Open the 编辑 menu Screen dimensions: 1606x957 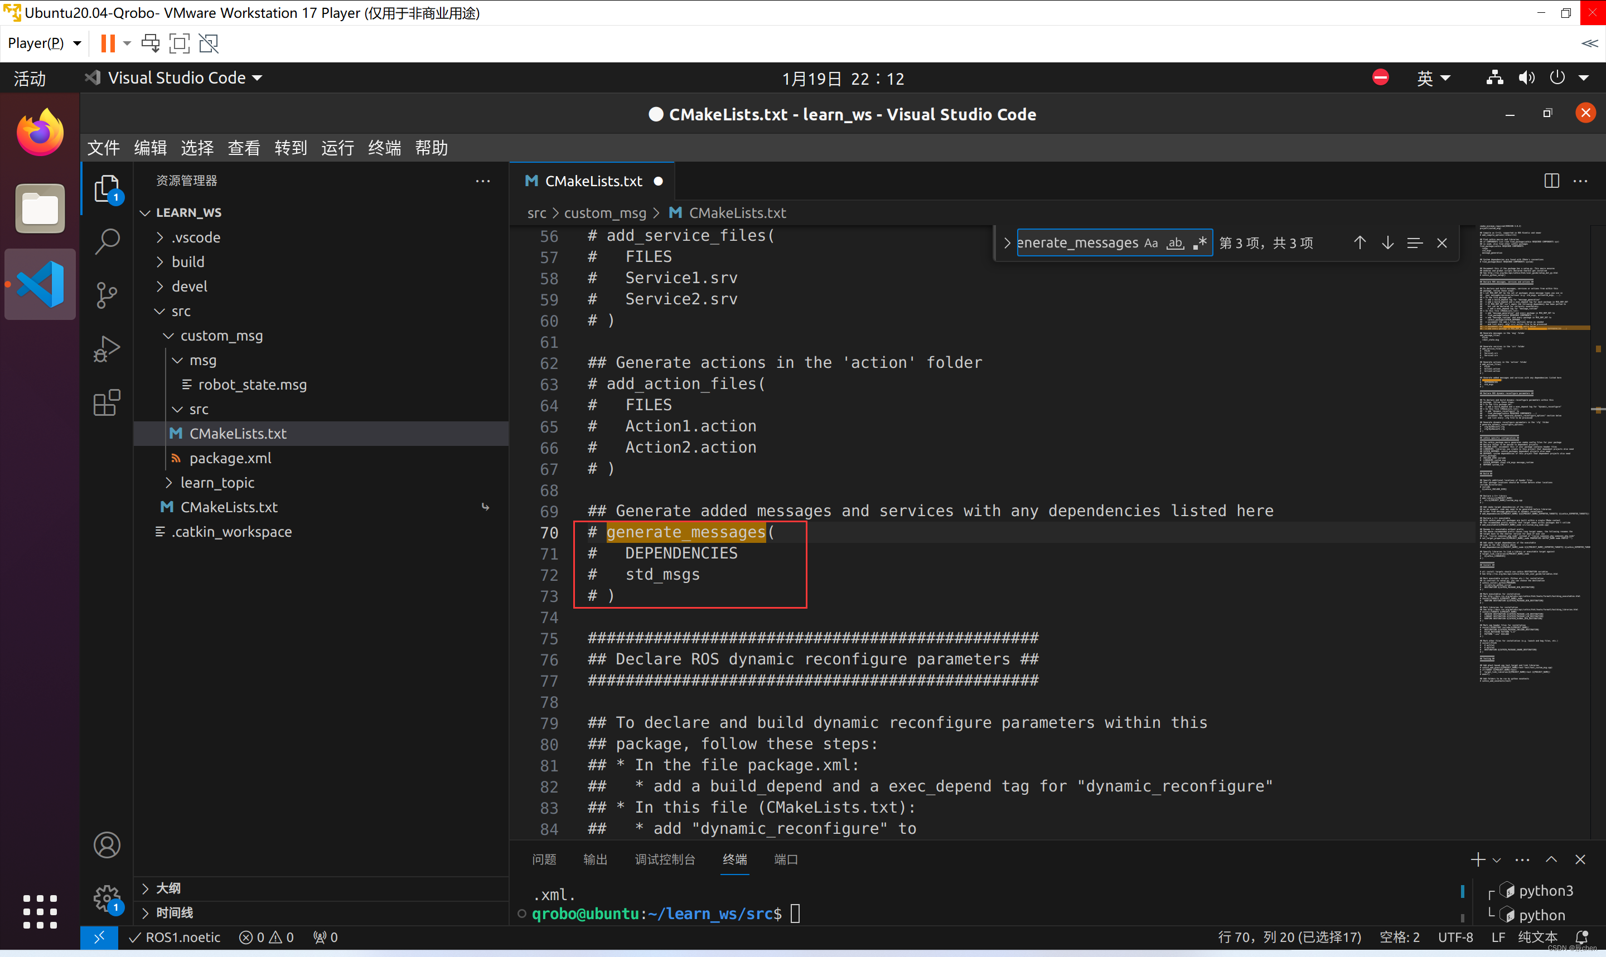(150, 148)
